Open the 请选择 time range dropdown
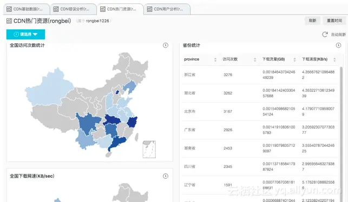Image resolution: width=348 pixels, height=202 pixels. coord(25,35)
